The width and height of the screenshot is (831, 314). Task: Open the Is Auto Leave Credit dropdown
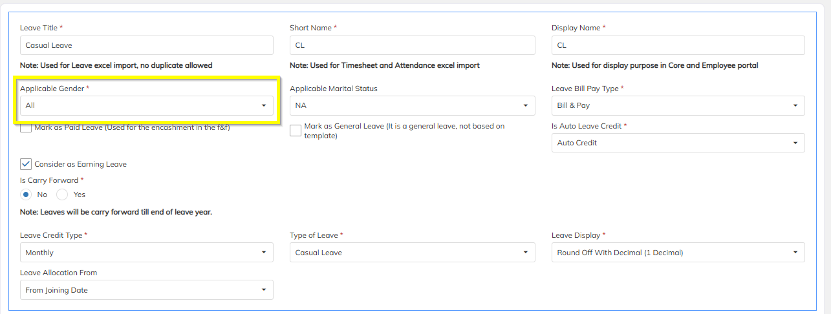coord(678,143)
